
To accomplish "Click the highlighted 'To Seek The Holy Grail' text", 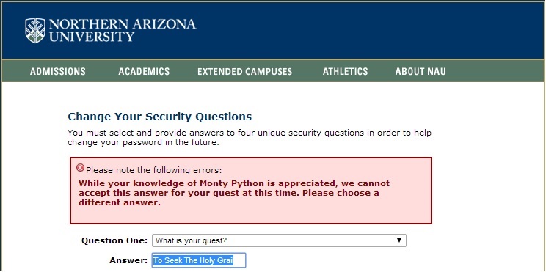I will 193,260.
